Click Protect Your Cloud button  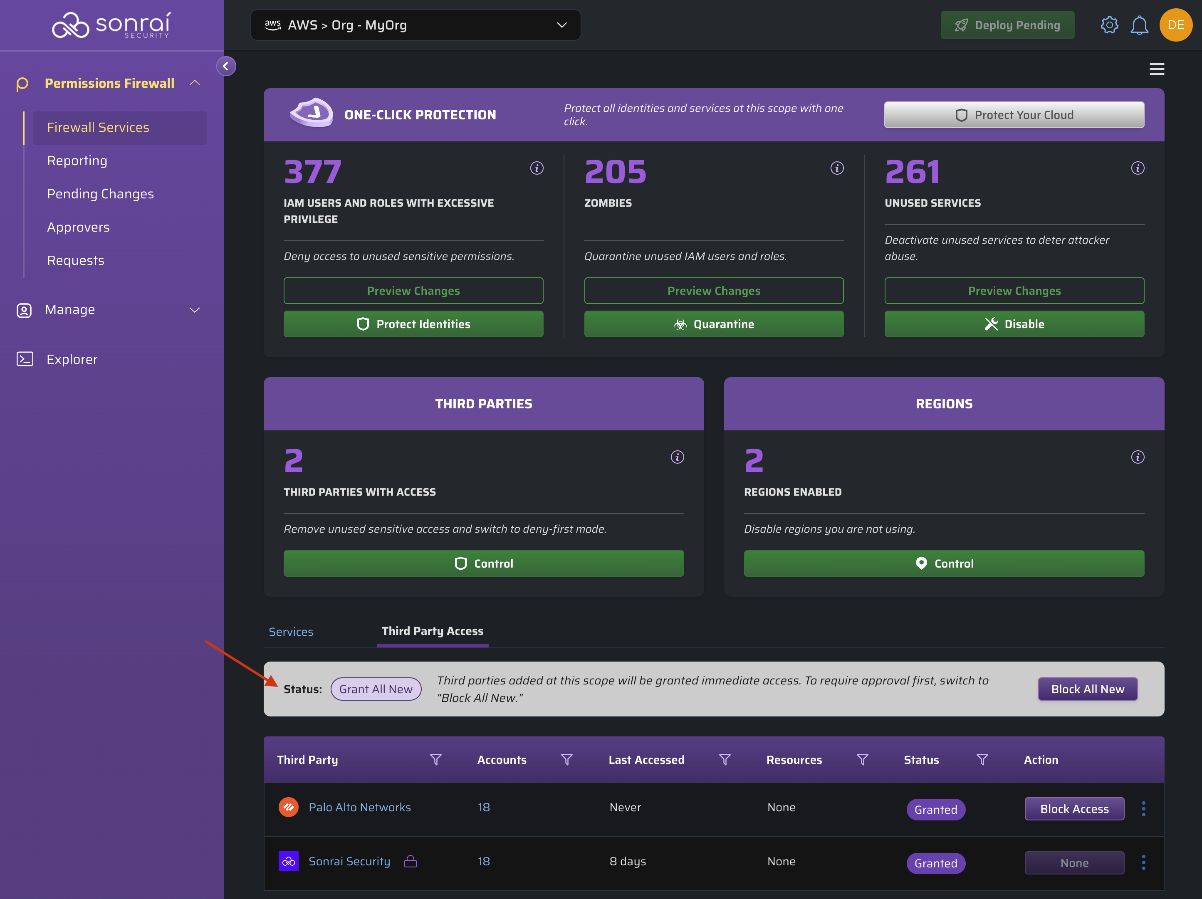[1014, 115]
